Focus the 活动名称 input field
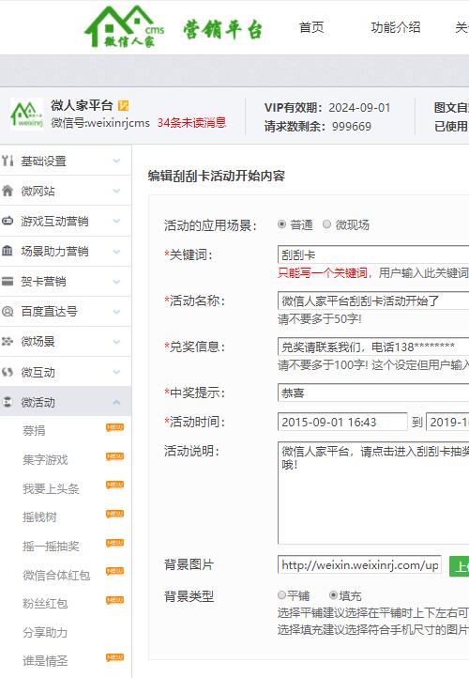 373,300
